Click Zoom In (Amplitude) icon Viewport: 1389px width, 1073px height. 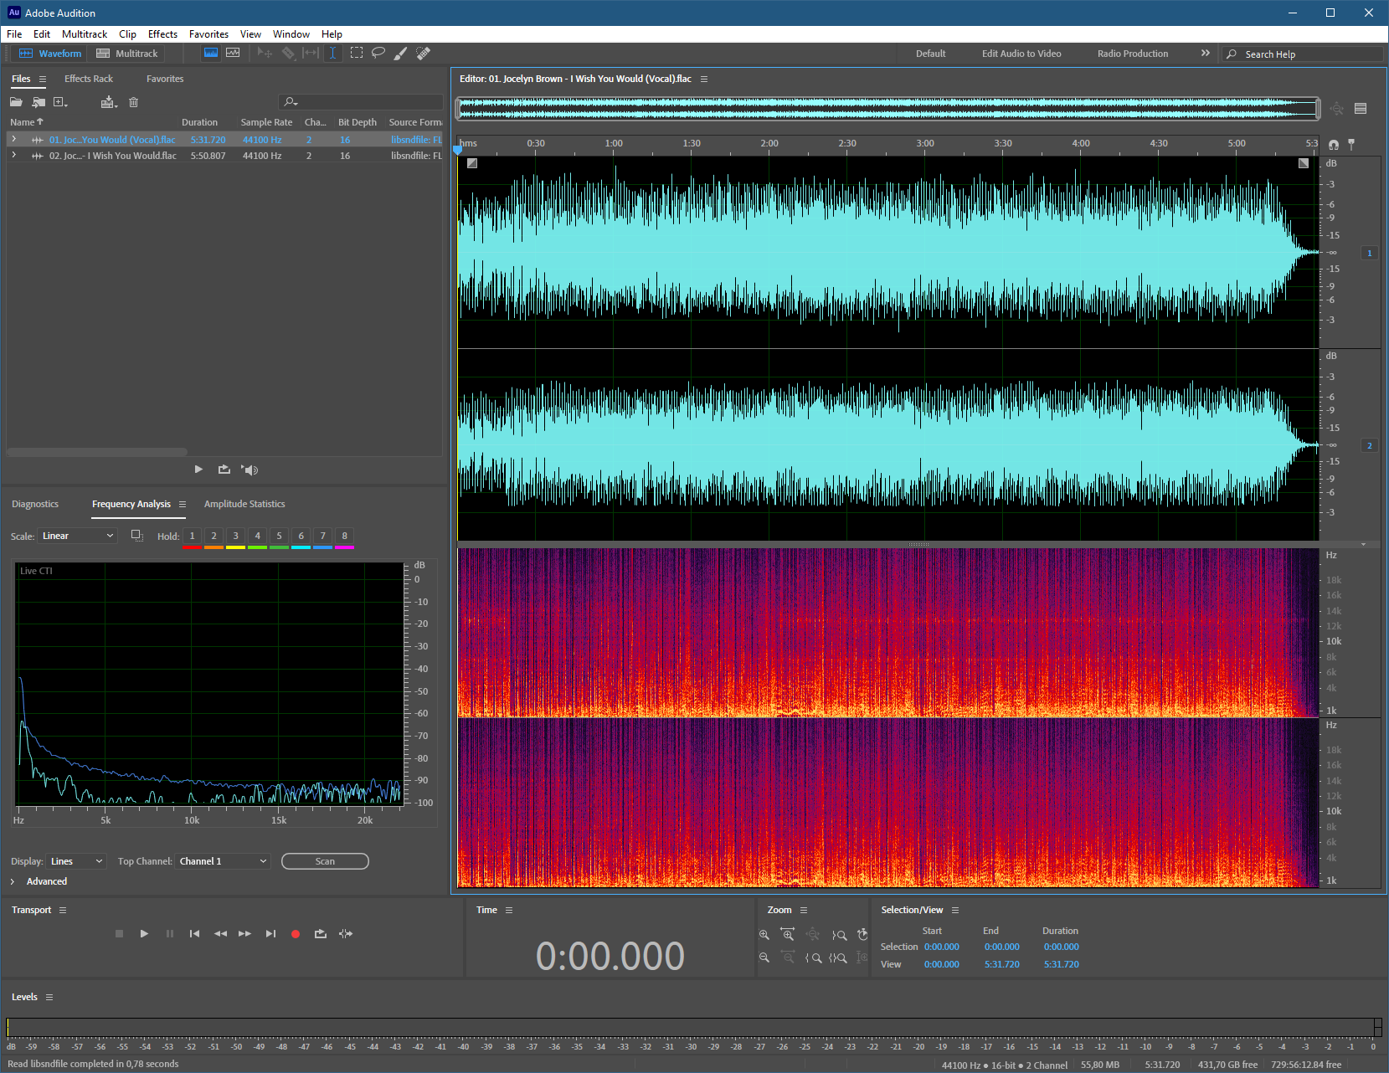(764, 935)
